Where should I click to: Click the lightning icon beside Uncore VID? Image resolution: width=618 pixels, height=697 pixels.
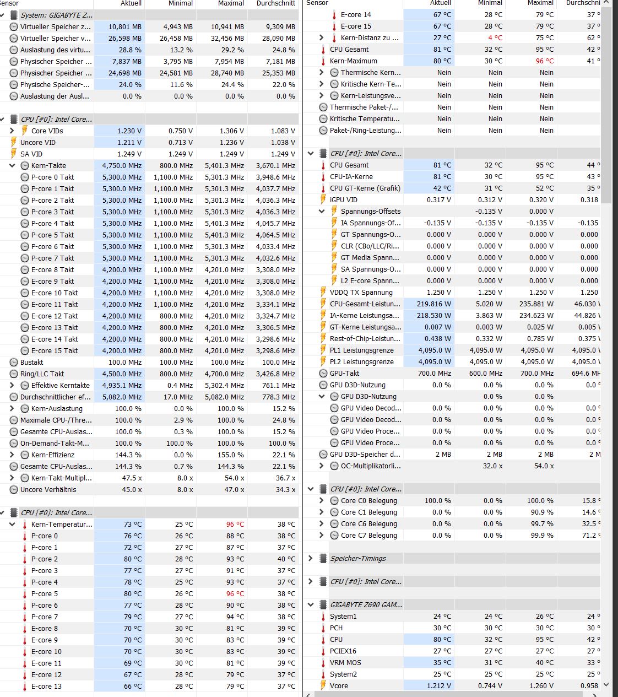tap(13, 142)
